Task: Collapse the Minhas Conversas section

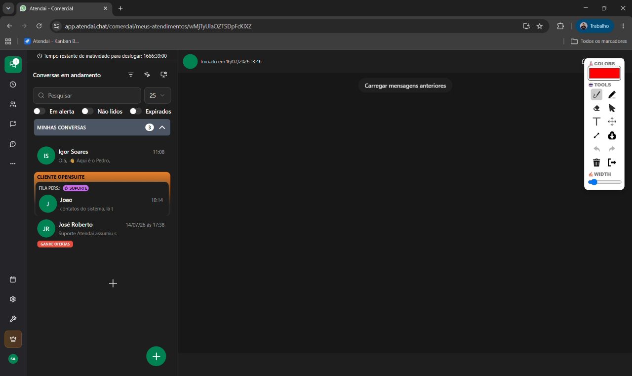Action: pos(162,127)
